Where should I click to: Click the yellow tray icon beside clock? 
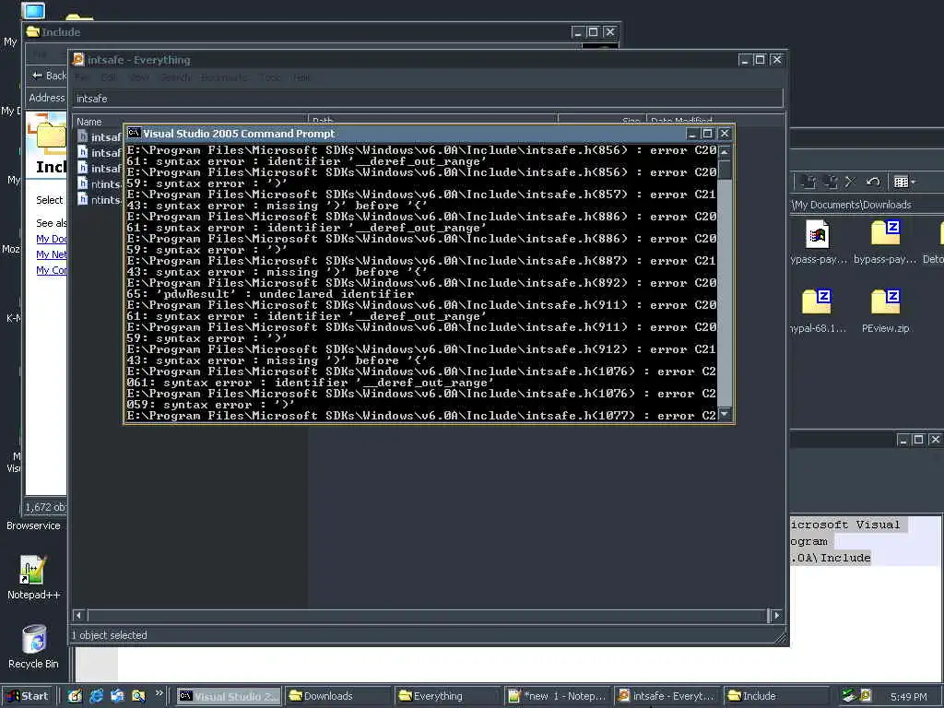click(865, 695)
